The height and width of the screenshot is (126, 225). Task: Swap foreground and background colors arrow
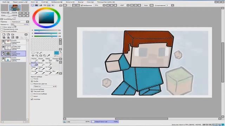pos(60,52)
